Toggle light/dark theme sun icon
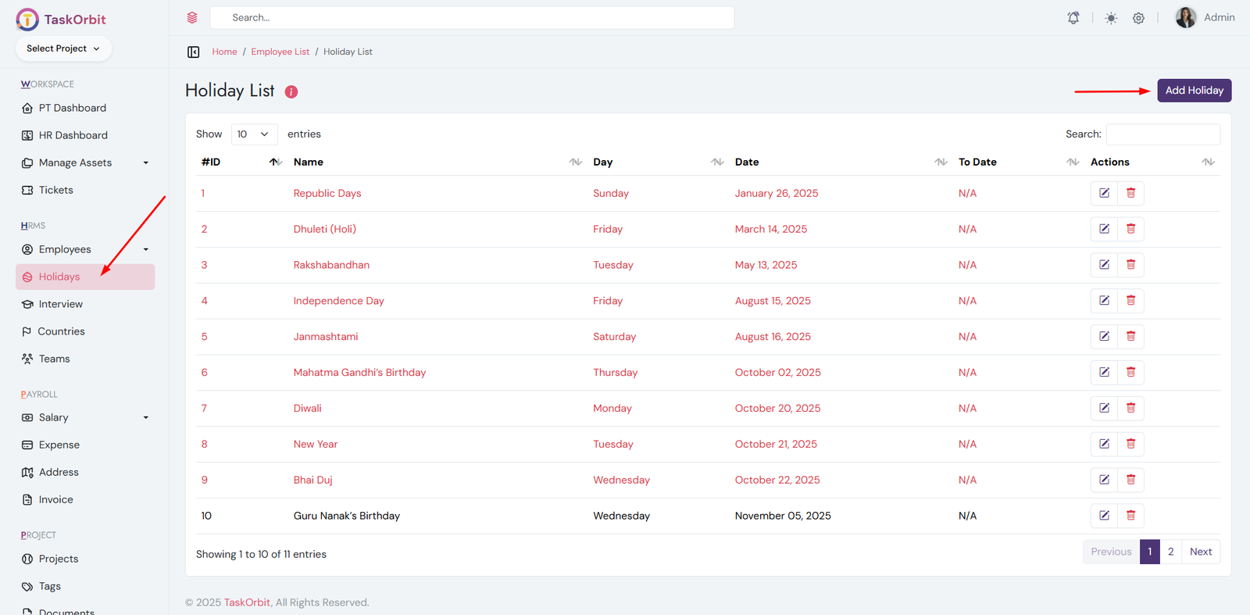The width and height of the screenshot is (1250, 615). 1111,18
